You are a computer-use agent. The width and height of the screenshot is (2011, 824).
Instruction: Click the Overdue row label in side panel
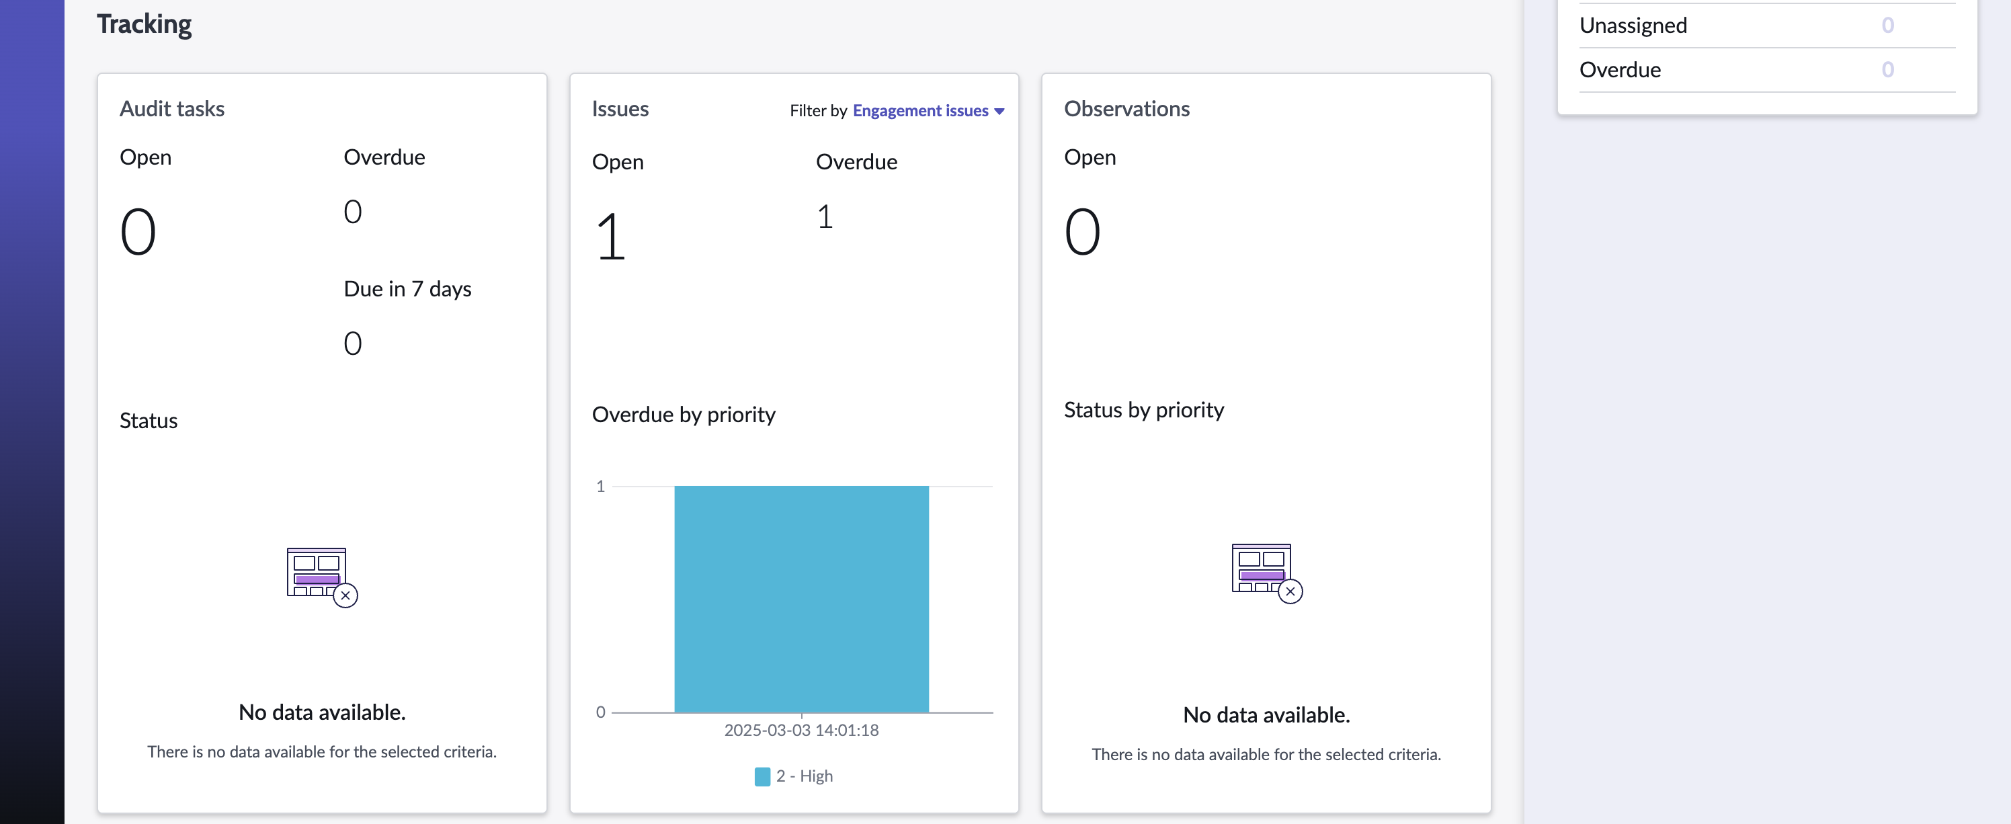[x=1620, y=69]
